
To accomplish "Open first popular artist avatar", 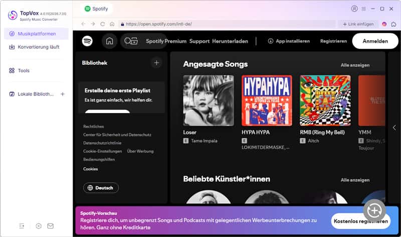I will [x=209, y=197].
